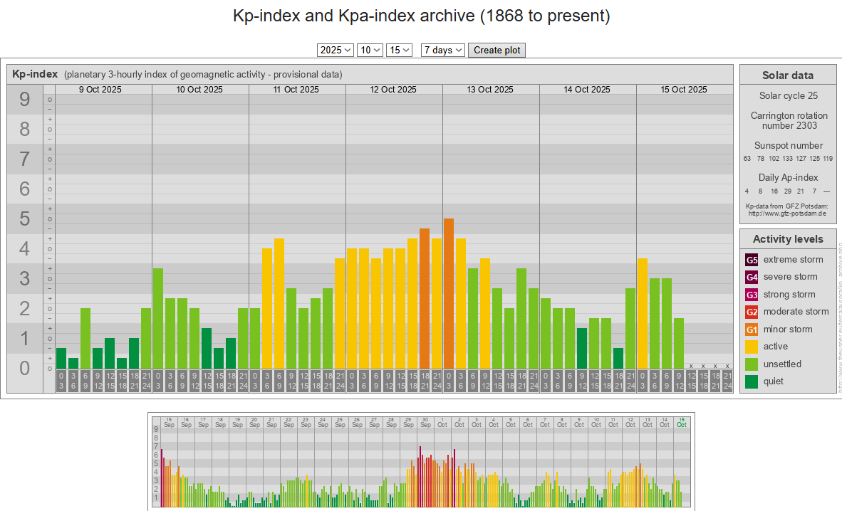Click the G3 strong storm legend swatch
The width and height of the screenshot is (842, 511).
(752, 295)
